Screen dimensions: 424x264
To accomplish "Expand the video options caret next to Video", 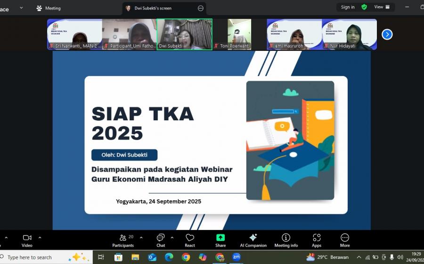I will click(40, 238).
